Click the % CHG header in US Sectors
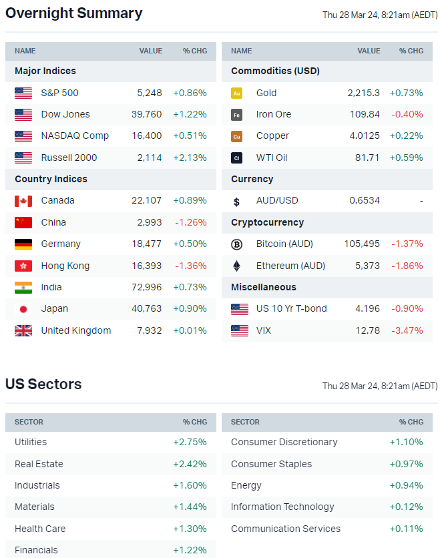The height and width of the screenshot is (558, 442). (x=195, y=422)
